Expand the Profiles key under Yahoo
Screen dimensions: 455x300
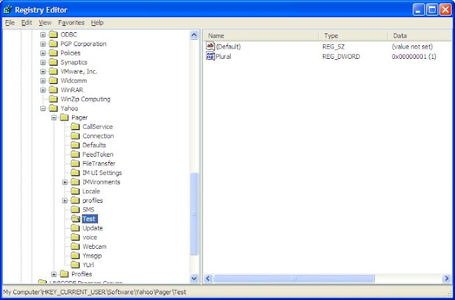point(54,274)
